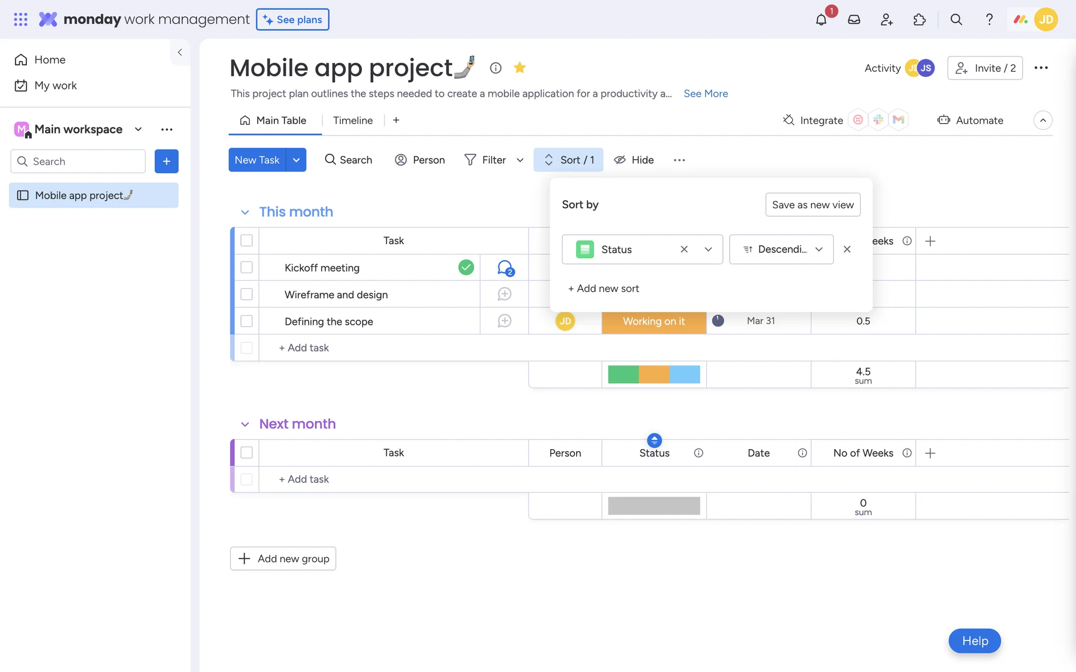Check the Wireframe and design row checkbox

coord(247,295)
